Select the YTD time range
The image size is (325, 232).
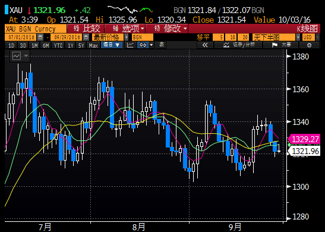[x=58, y=45]
